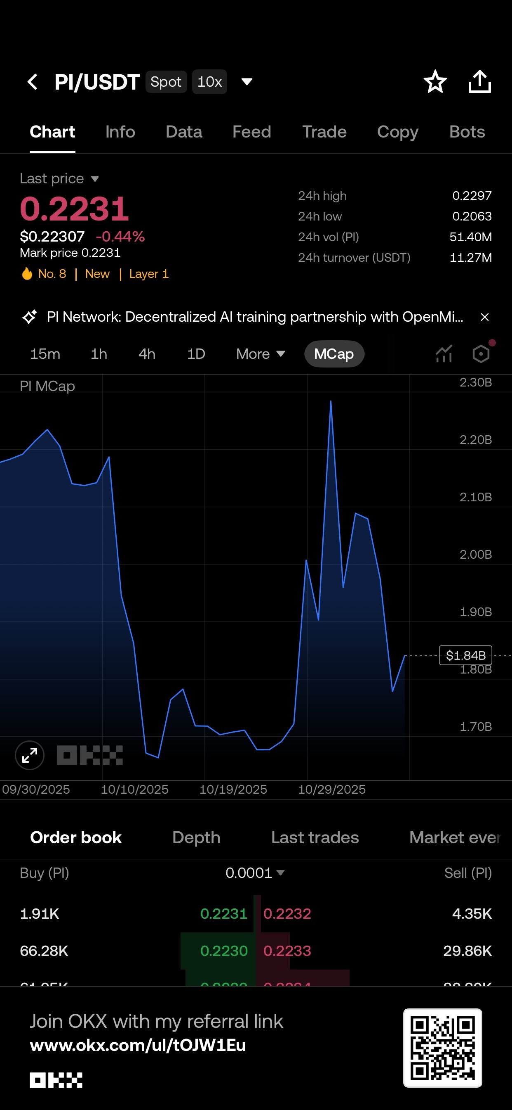This screenshot has height=1110, width=512.
Task: Tap the AI sparkle news icon
Action: [x=30, y=317]
